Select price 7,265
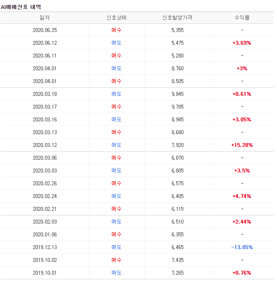Image resolution: width=277 pixels, height=281 pixels. [x=177, y=273]
